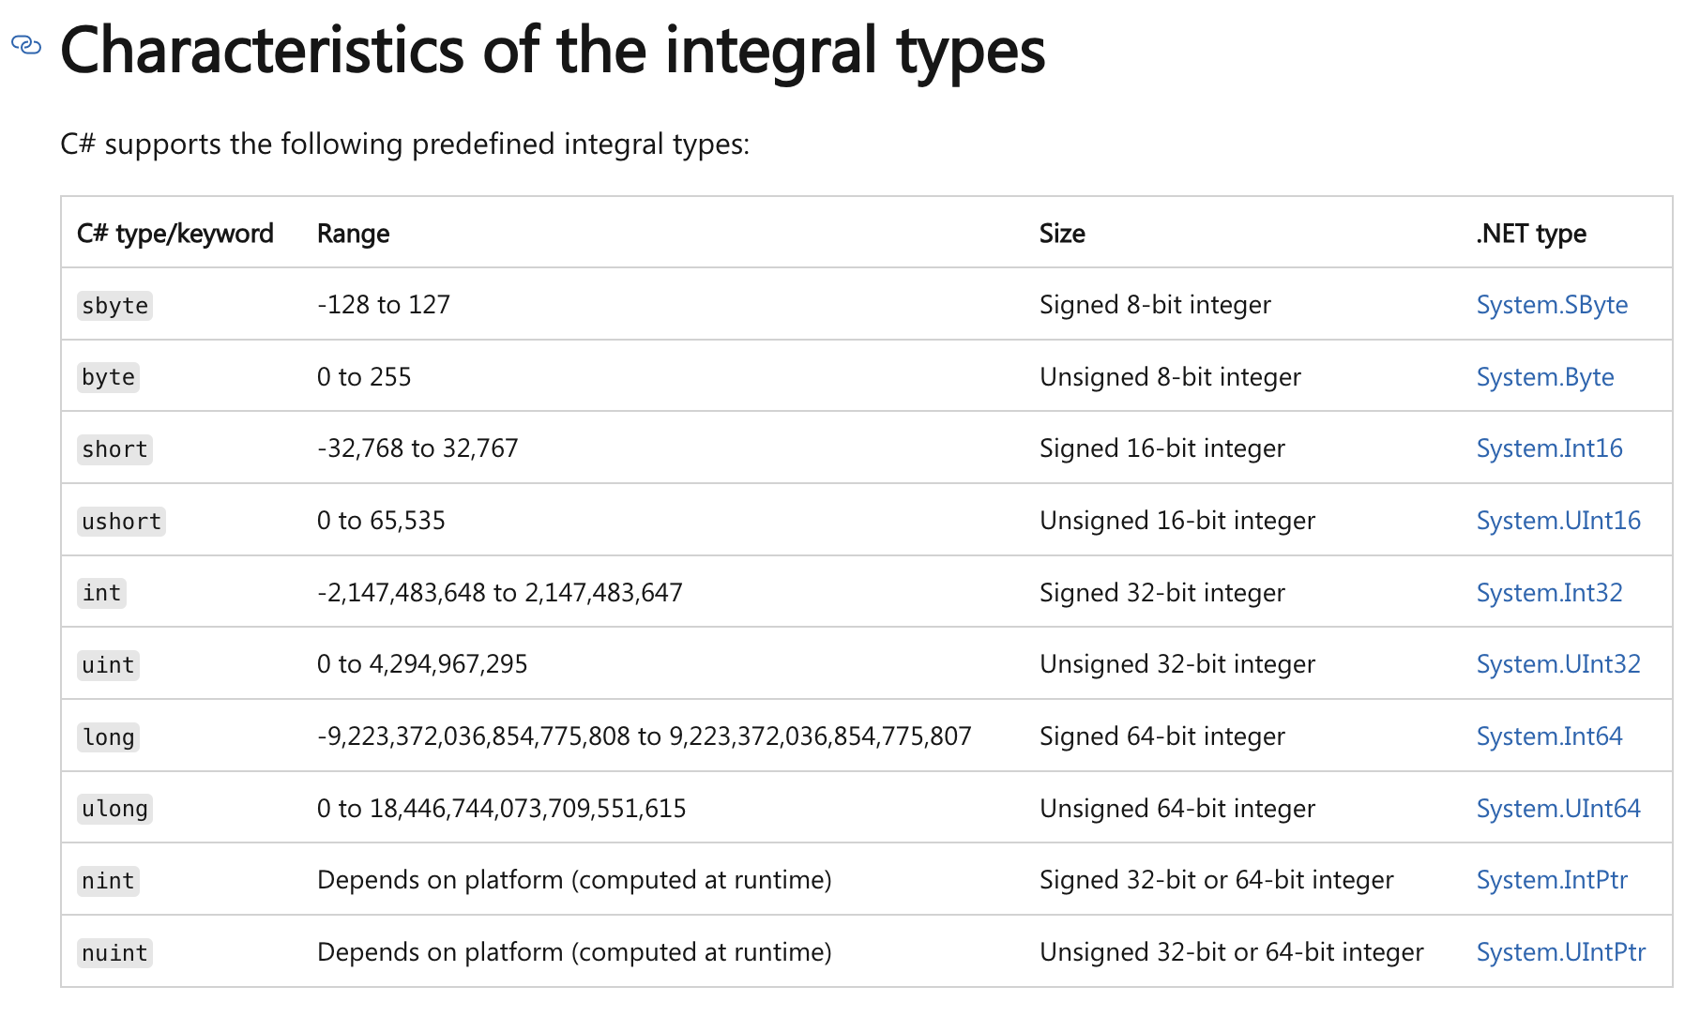Click the anchor link icon beside heading
This screenshot has height=1017, width=1700.
click(x=26, y=44)
